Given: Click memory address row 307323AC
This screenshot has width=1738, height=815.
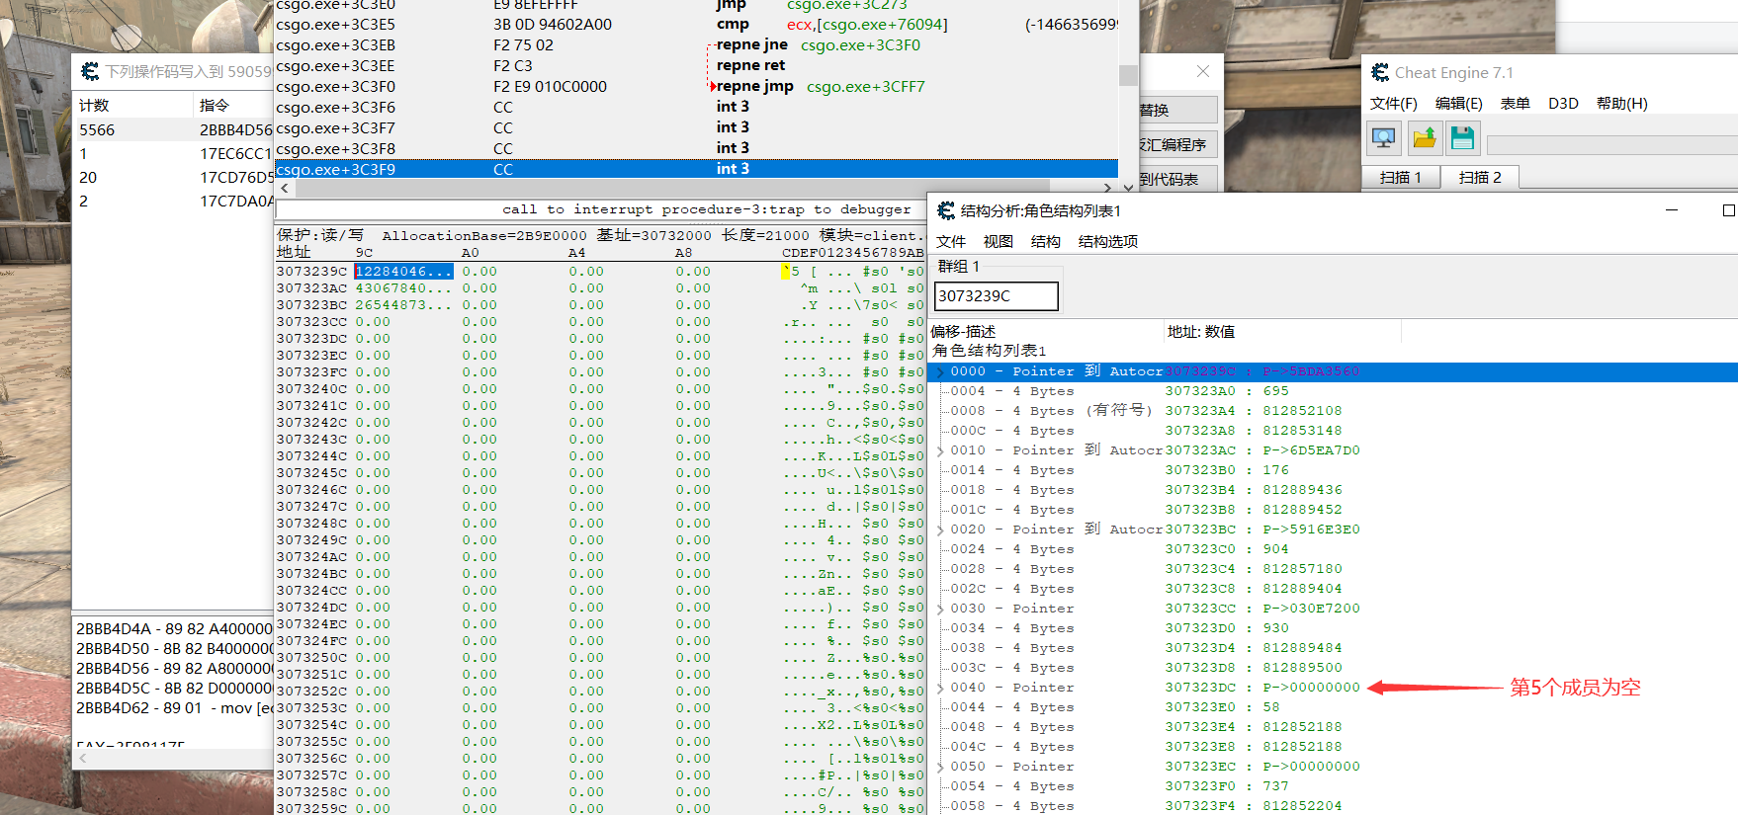Looking at the screenshot, I should (x=311, y=288).
